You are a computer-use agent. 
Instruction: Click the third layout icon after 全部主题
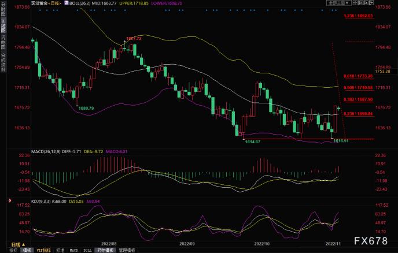click(367, 3)
